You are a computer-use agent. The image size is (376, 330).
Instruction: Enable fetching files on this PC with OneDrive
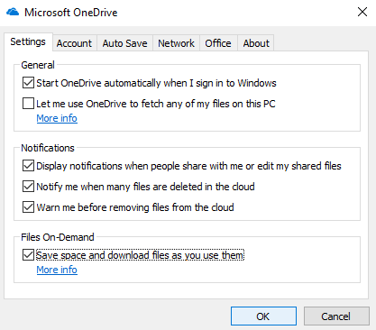click(x=28, y=104)
